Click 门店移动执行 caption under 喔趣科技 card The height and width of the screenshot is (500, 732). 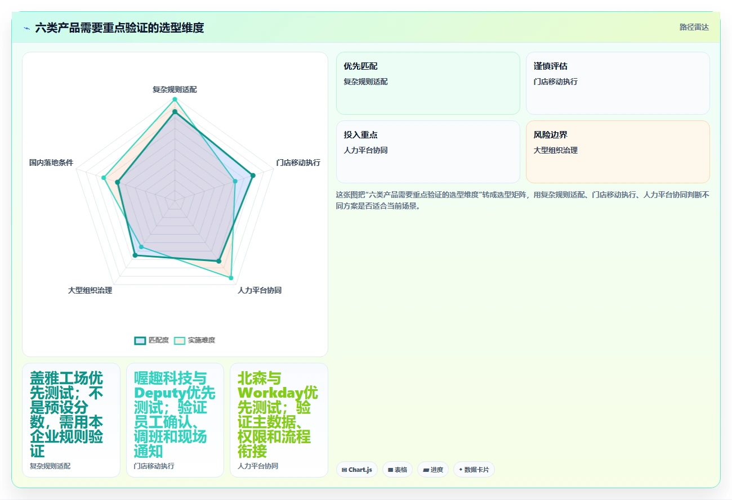[154, 466]
